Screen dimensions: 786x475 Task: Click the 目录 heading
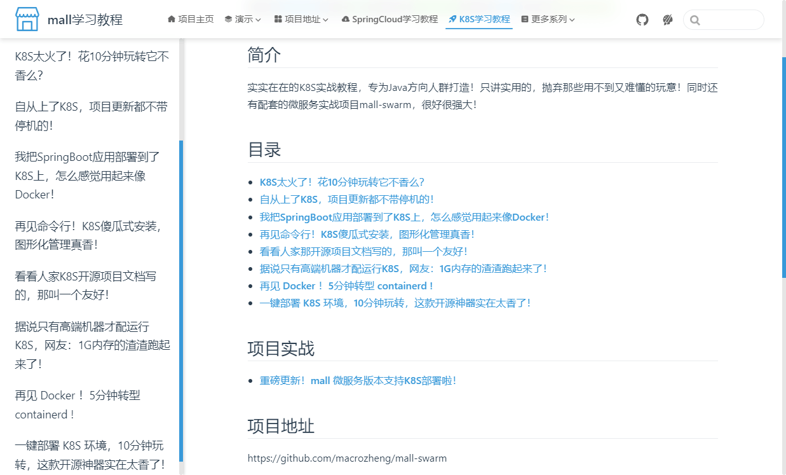click(264, 150)
